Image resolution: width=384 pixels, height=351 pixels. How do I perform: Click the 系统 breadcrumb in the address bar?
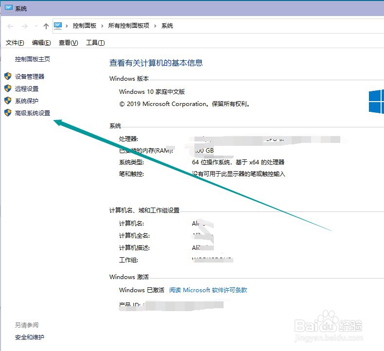pyautogui.click(x=167, y=26)
